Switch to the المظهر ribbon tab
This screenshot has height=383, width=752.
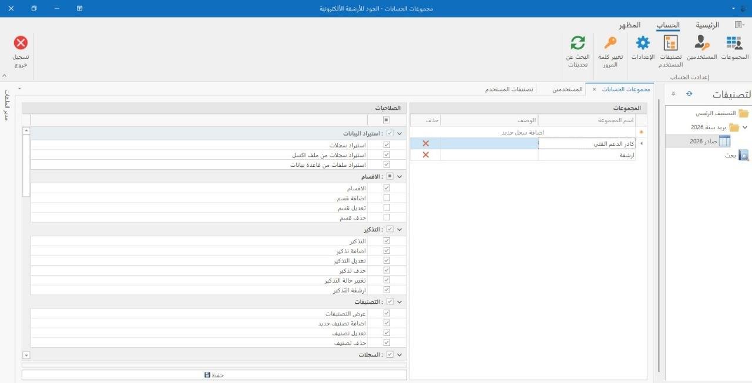[x=630, y=25]
